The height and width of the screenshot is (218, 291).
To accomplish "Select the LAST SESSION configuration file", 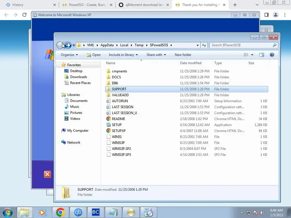I will [x=186, y=107].
